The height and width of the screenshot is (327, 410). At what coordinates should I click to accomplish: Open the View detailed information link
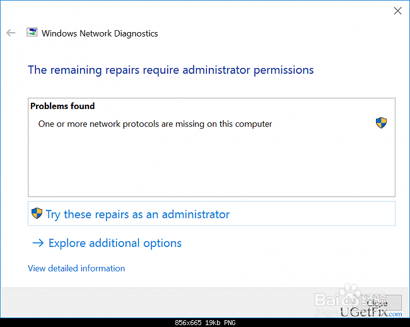pyautogui.click(x=76, y=268)
